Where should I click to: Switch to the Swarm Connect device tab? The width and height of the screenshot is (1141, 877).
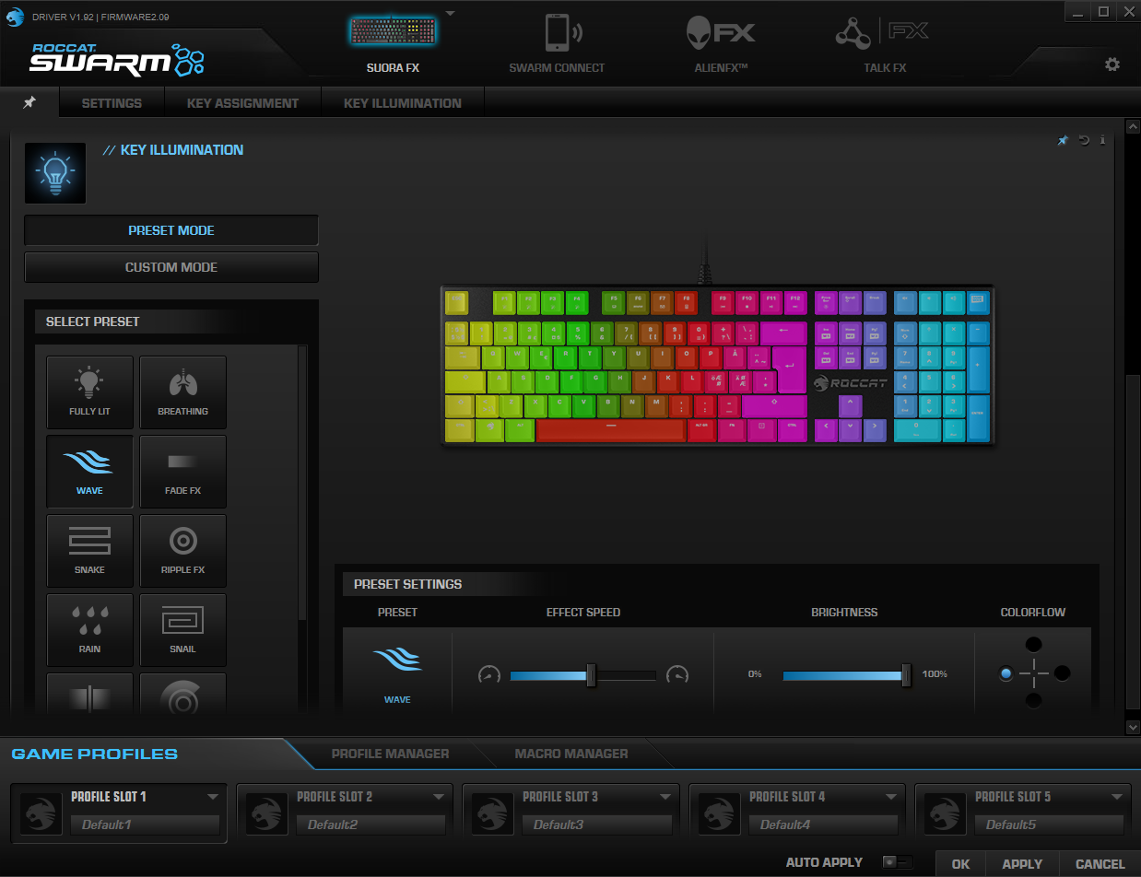[557, 44]
